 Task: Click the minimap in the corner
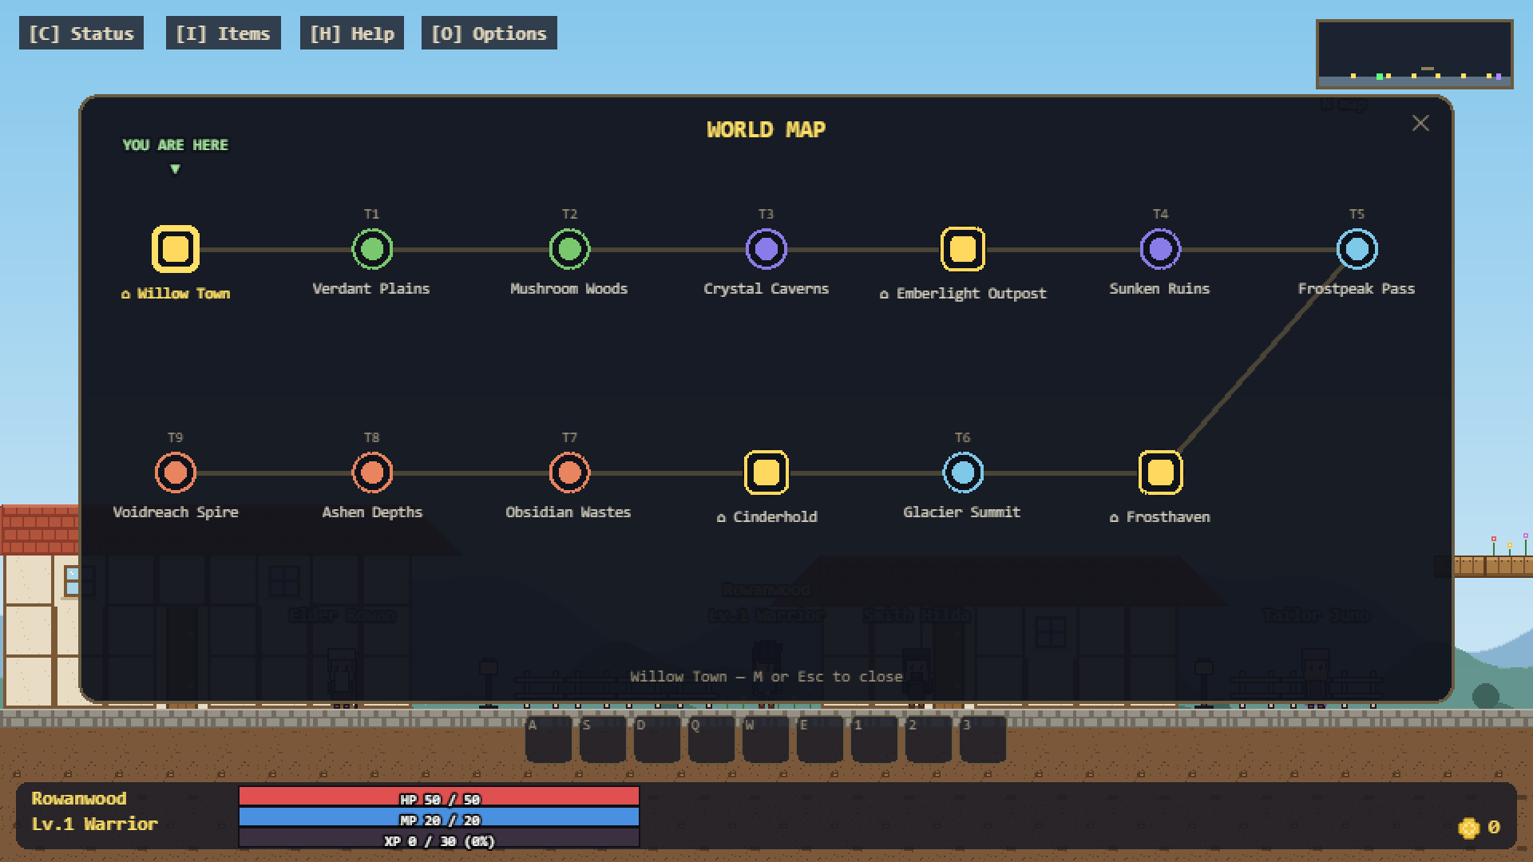coord(1415,54)
